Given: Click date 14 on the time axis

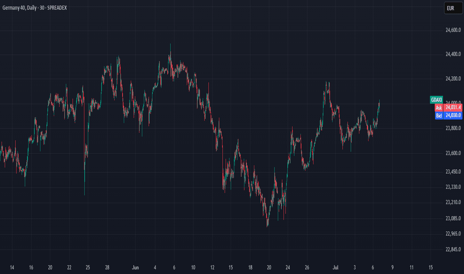Looking at the screenshot, I should pos(12,268).
